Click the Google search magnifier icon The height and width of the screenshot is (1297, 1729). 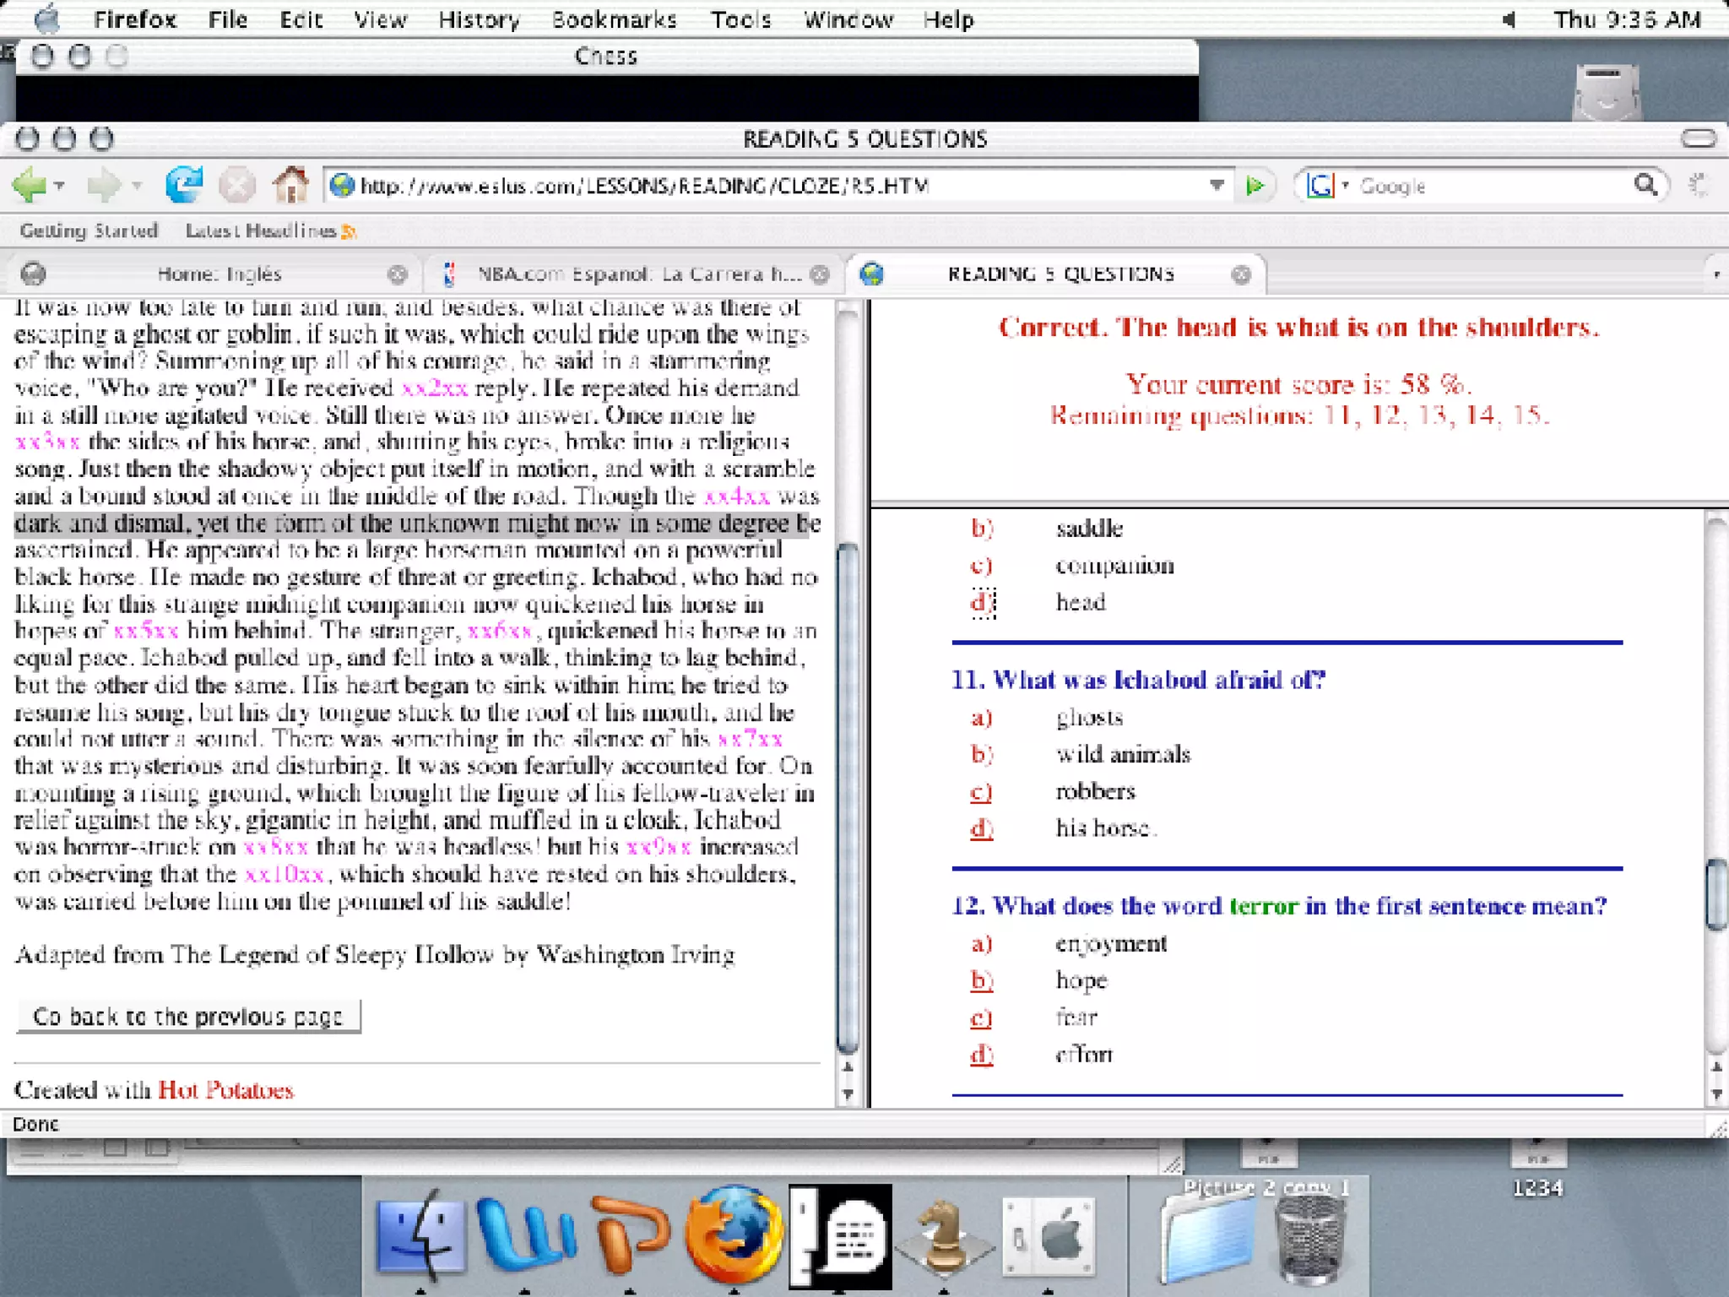(x=1645, y=184)
